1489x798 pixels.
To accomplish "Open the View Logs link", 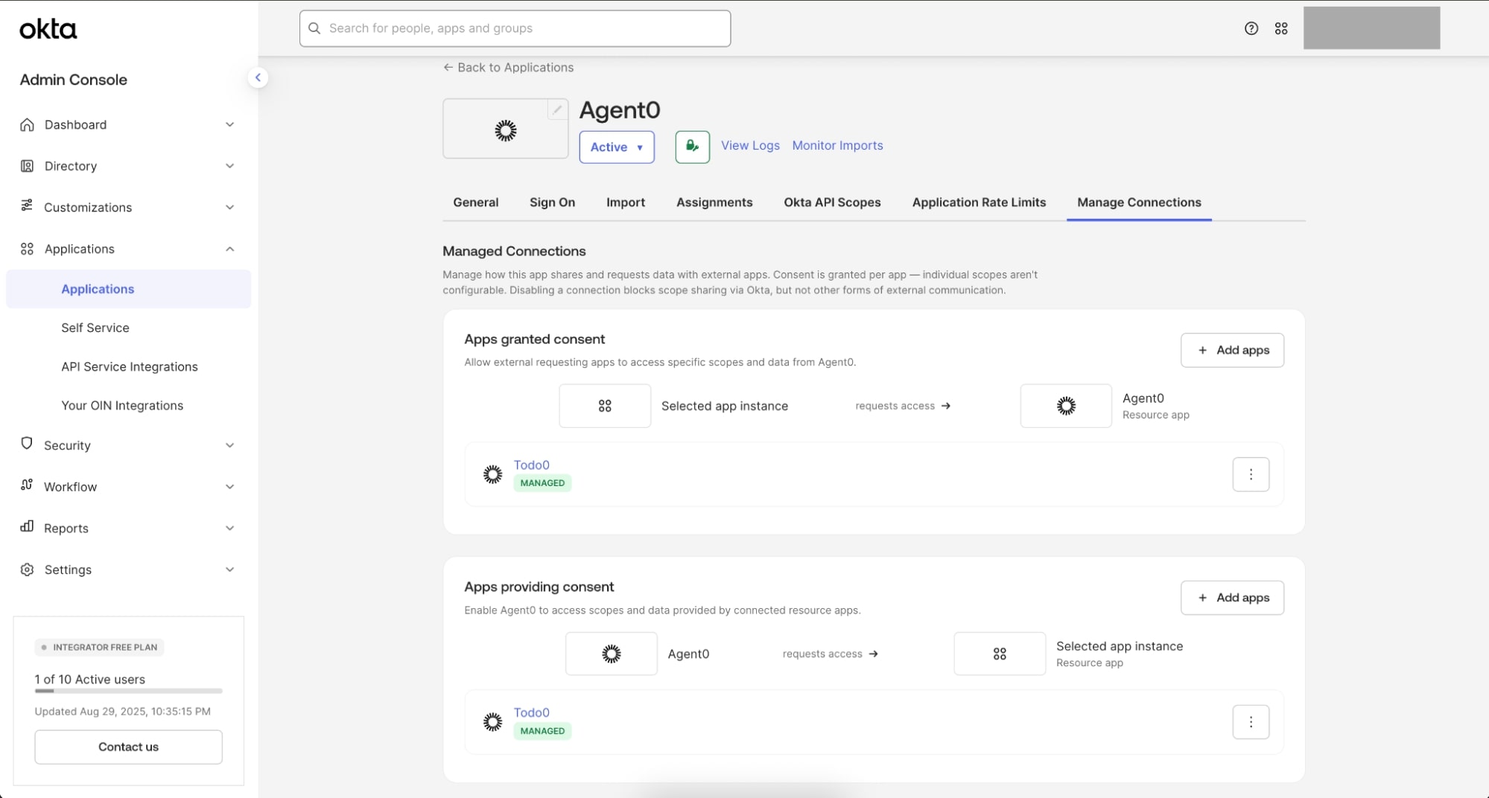I will 749,146.
